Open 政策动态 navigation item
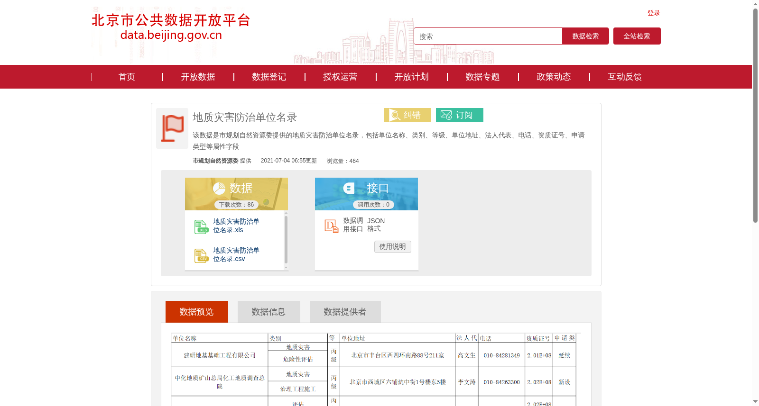Screen dimensions: 759x406 (x=554, y=77)
